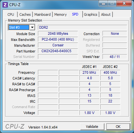
Task: Select the Correction value None
Action: (x=115, y=33)
